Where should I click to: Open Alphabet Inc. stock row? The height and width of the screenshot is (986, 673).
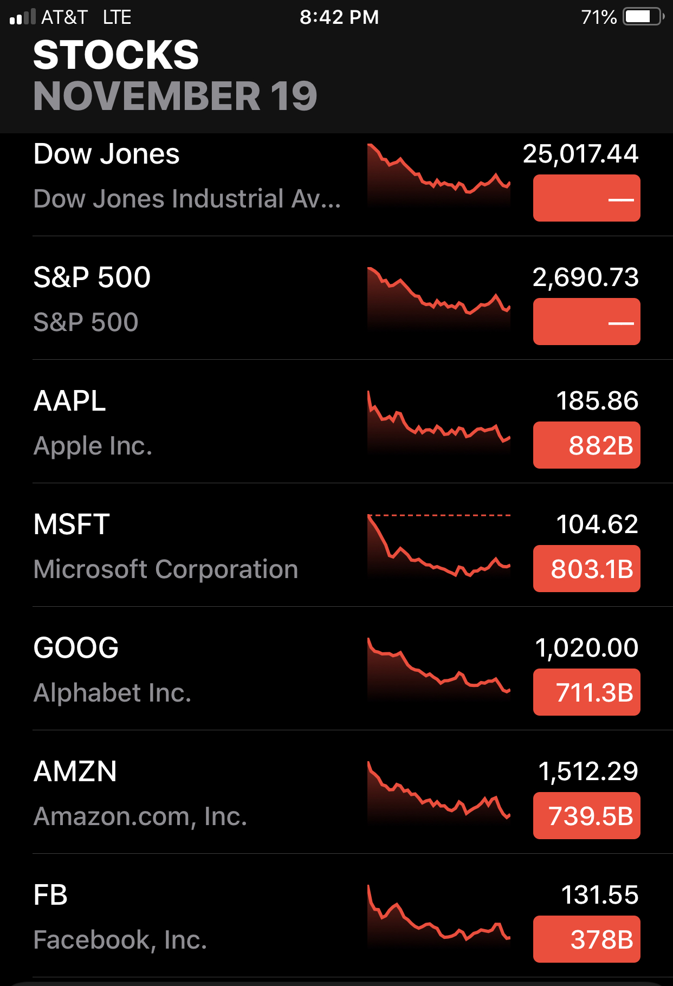point(112,692)
